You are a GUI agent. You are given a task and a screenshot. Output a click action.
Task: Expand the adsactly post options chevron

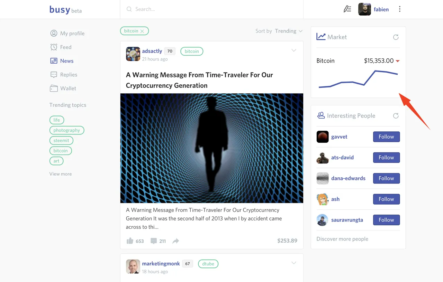294,50
